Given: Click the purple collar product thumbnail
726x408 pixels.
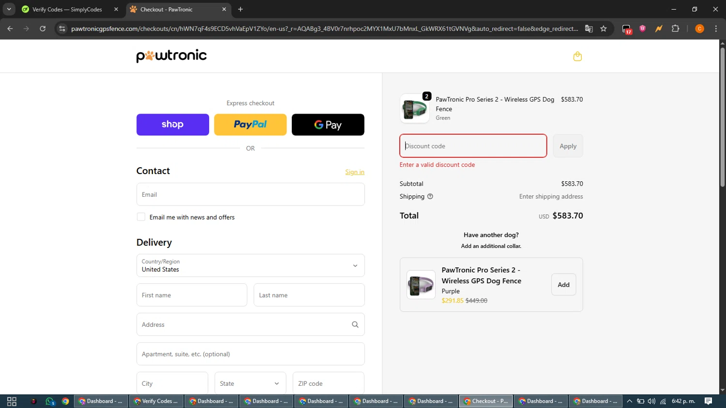Looking at the screenshot, I should pyautogui.click(x=421, y=285).
